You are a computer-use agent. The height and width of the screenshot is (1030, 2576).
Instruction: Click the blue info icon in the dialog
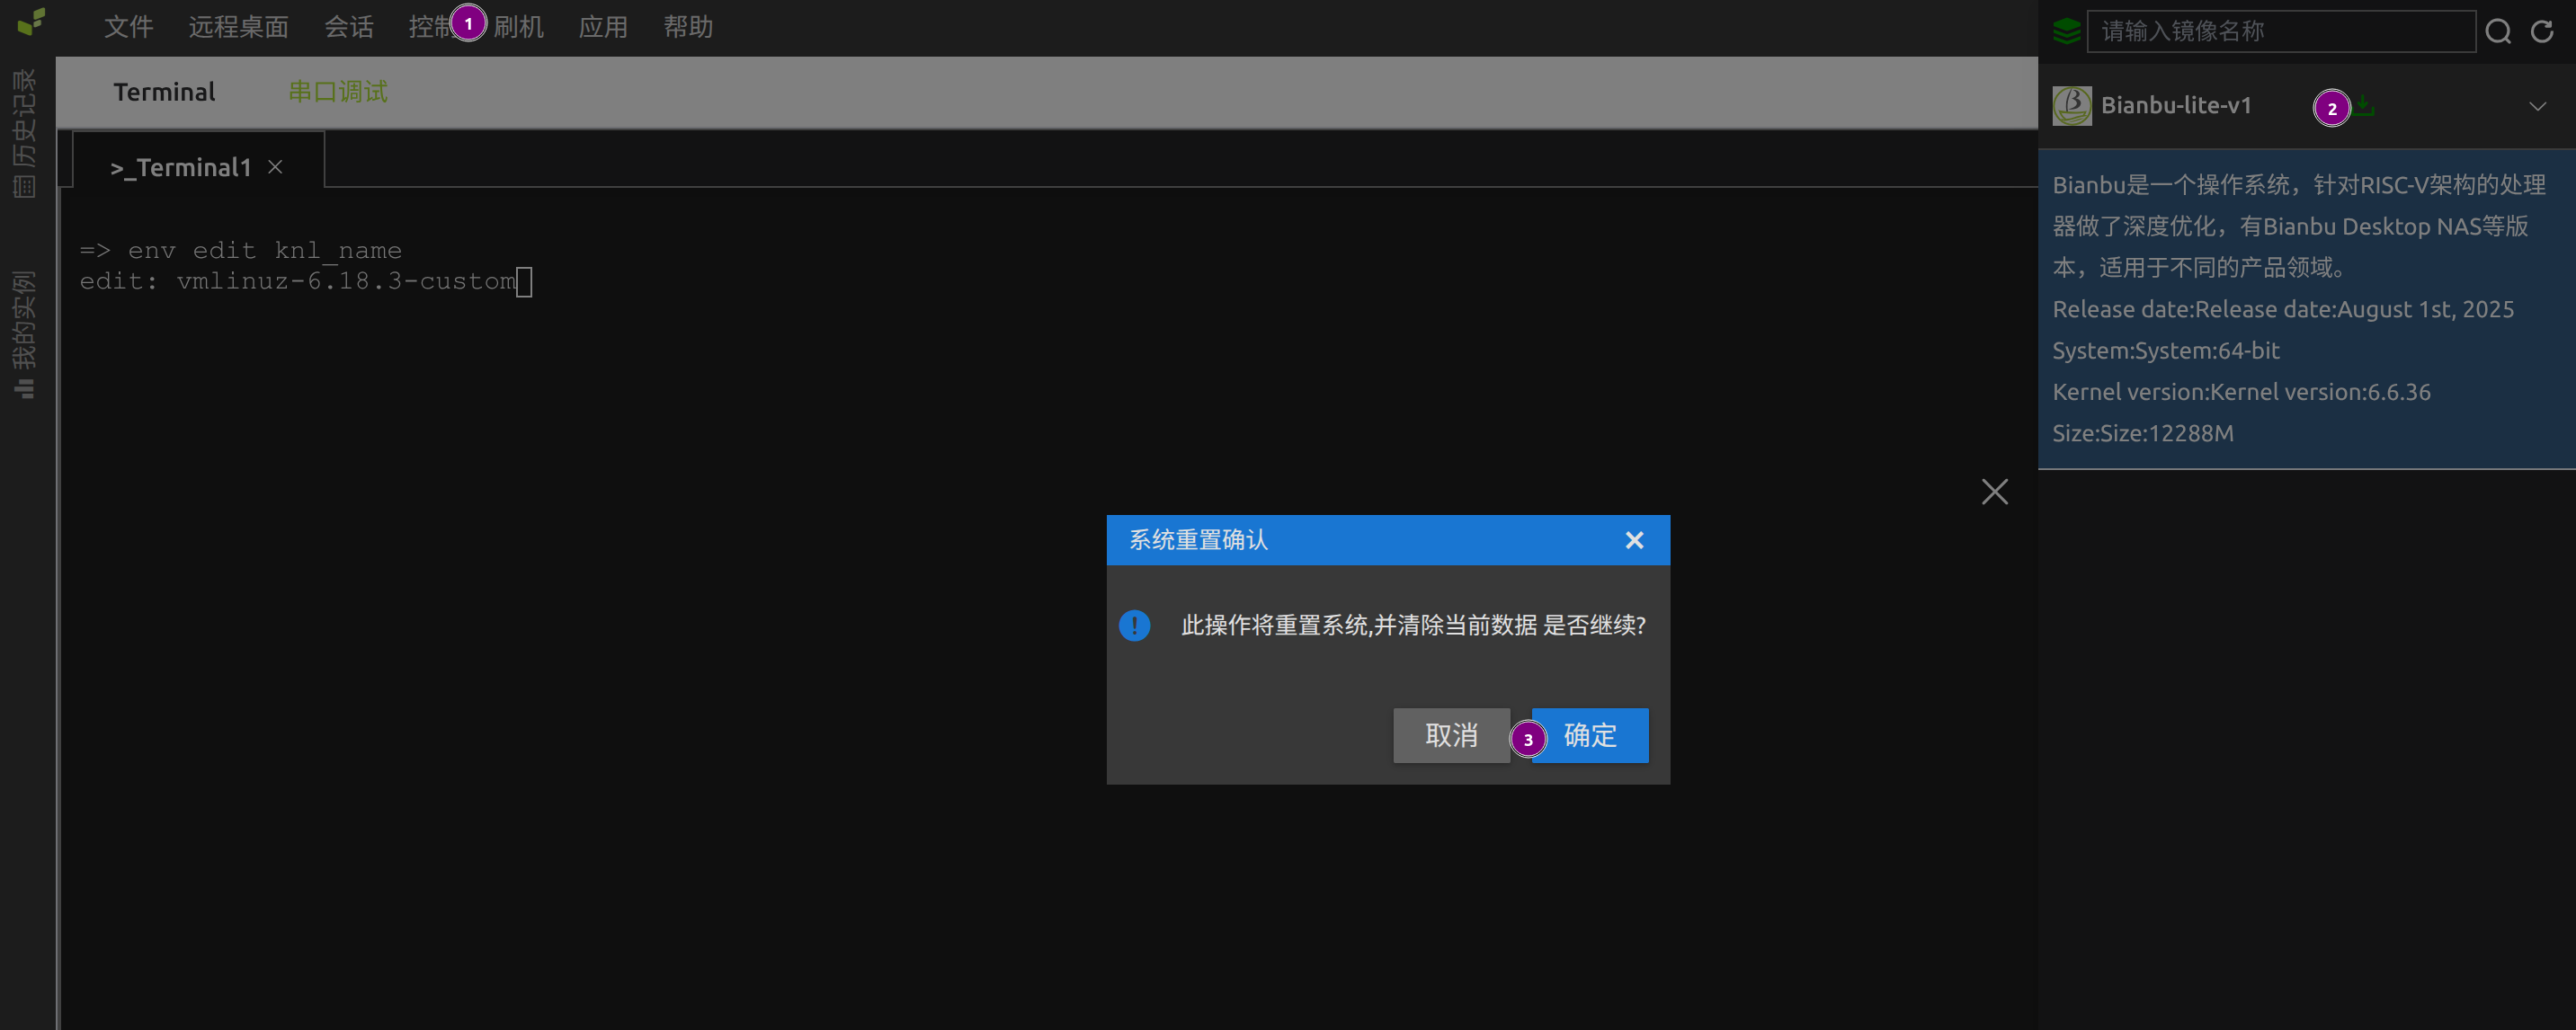click(1134, 625)
